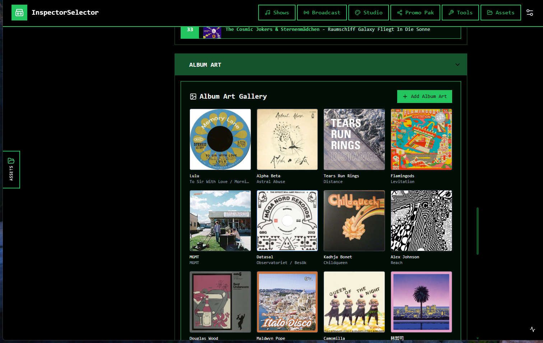Open the Cosmic Jokers track title link
The image size is (543, 343).
click(x=328, y=29)
